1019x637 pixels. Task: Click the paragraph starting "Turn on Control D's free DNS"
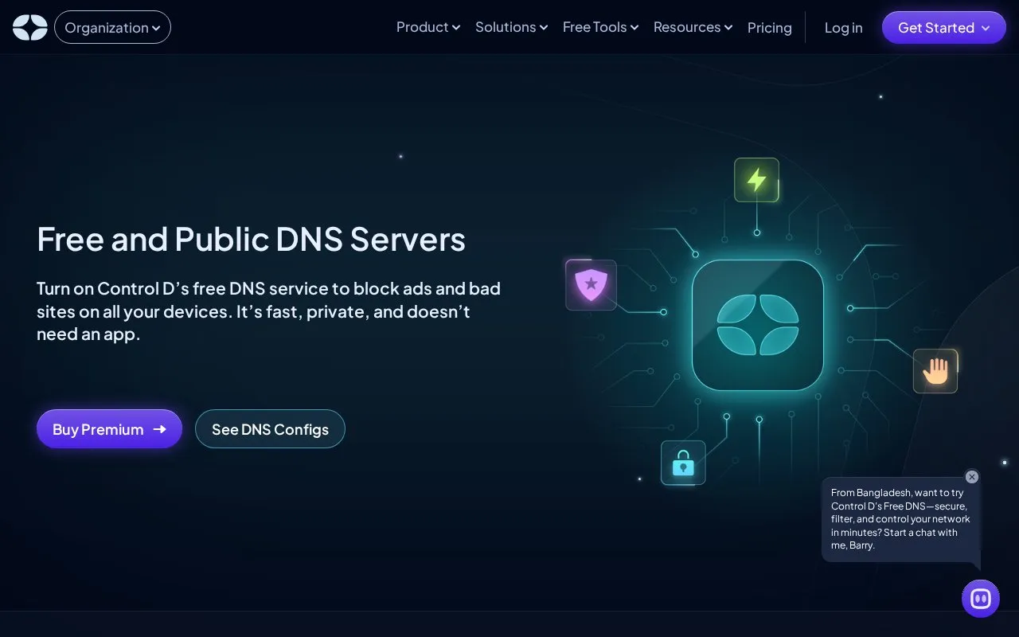(x=268, y=311)
